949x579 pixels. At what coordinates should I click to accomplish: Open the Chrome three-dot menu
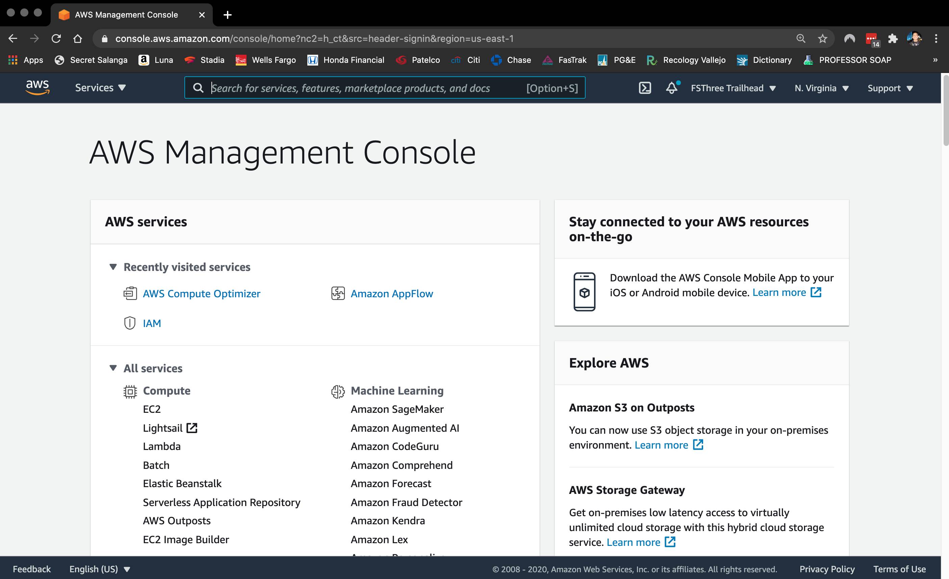[936, 39]
